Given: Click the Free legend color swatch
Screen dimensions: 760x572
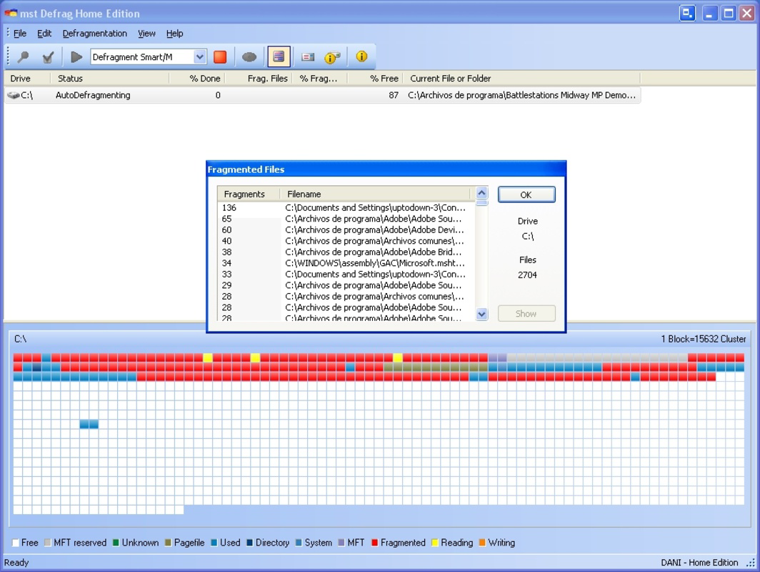Looking at the screenshot, I should 16,543.
